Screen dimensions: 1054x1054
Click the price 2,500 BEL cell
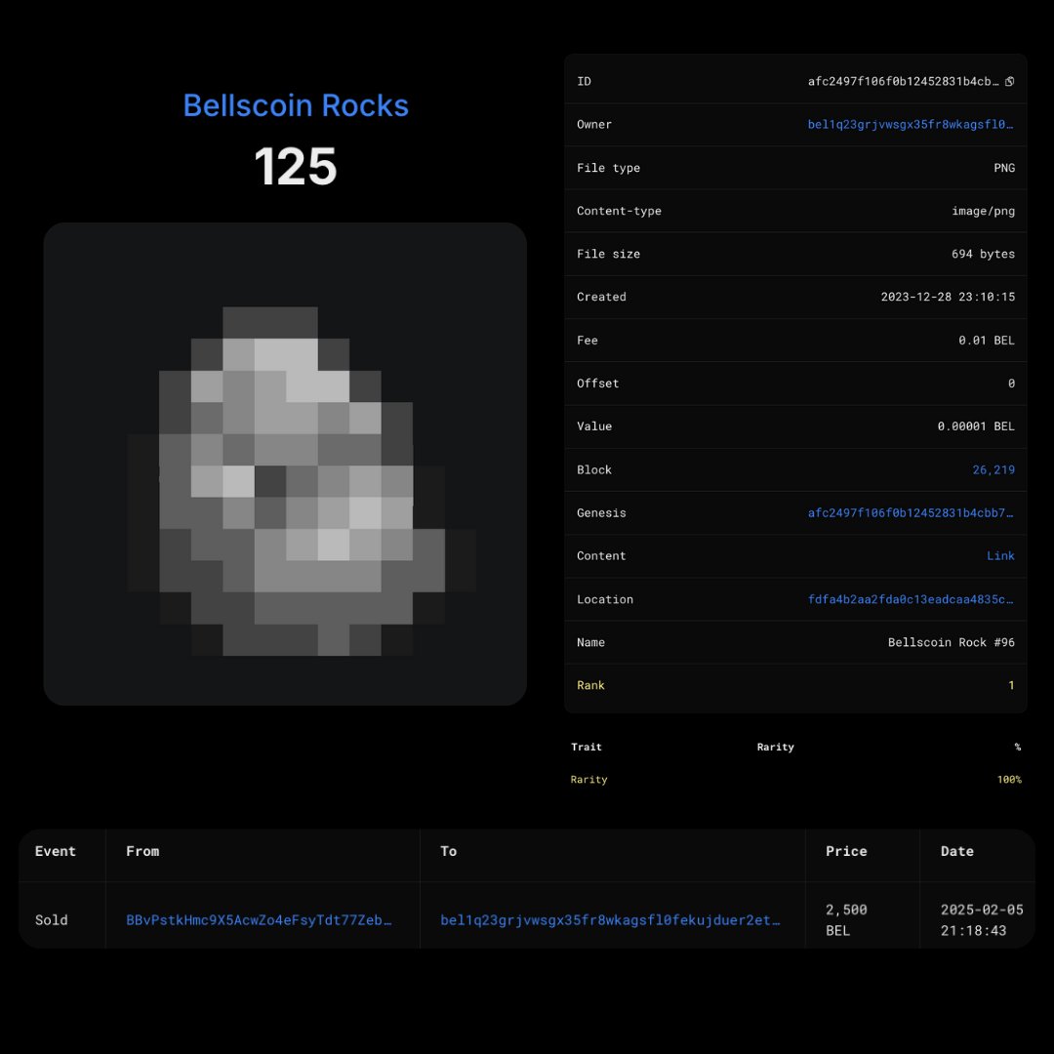pyautogui.click(x=846, y=919)
